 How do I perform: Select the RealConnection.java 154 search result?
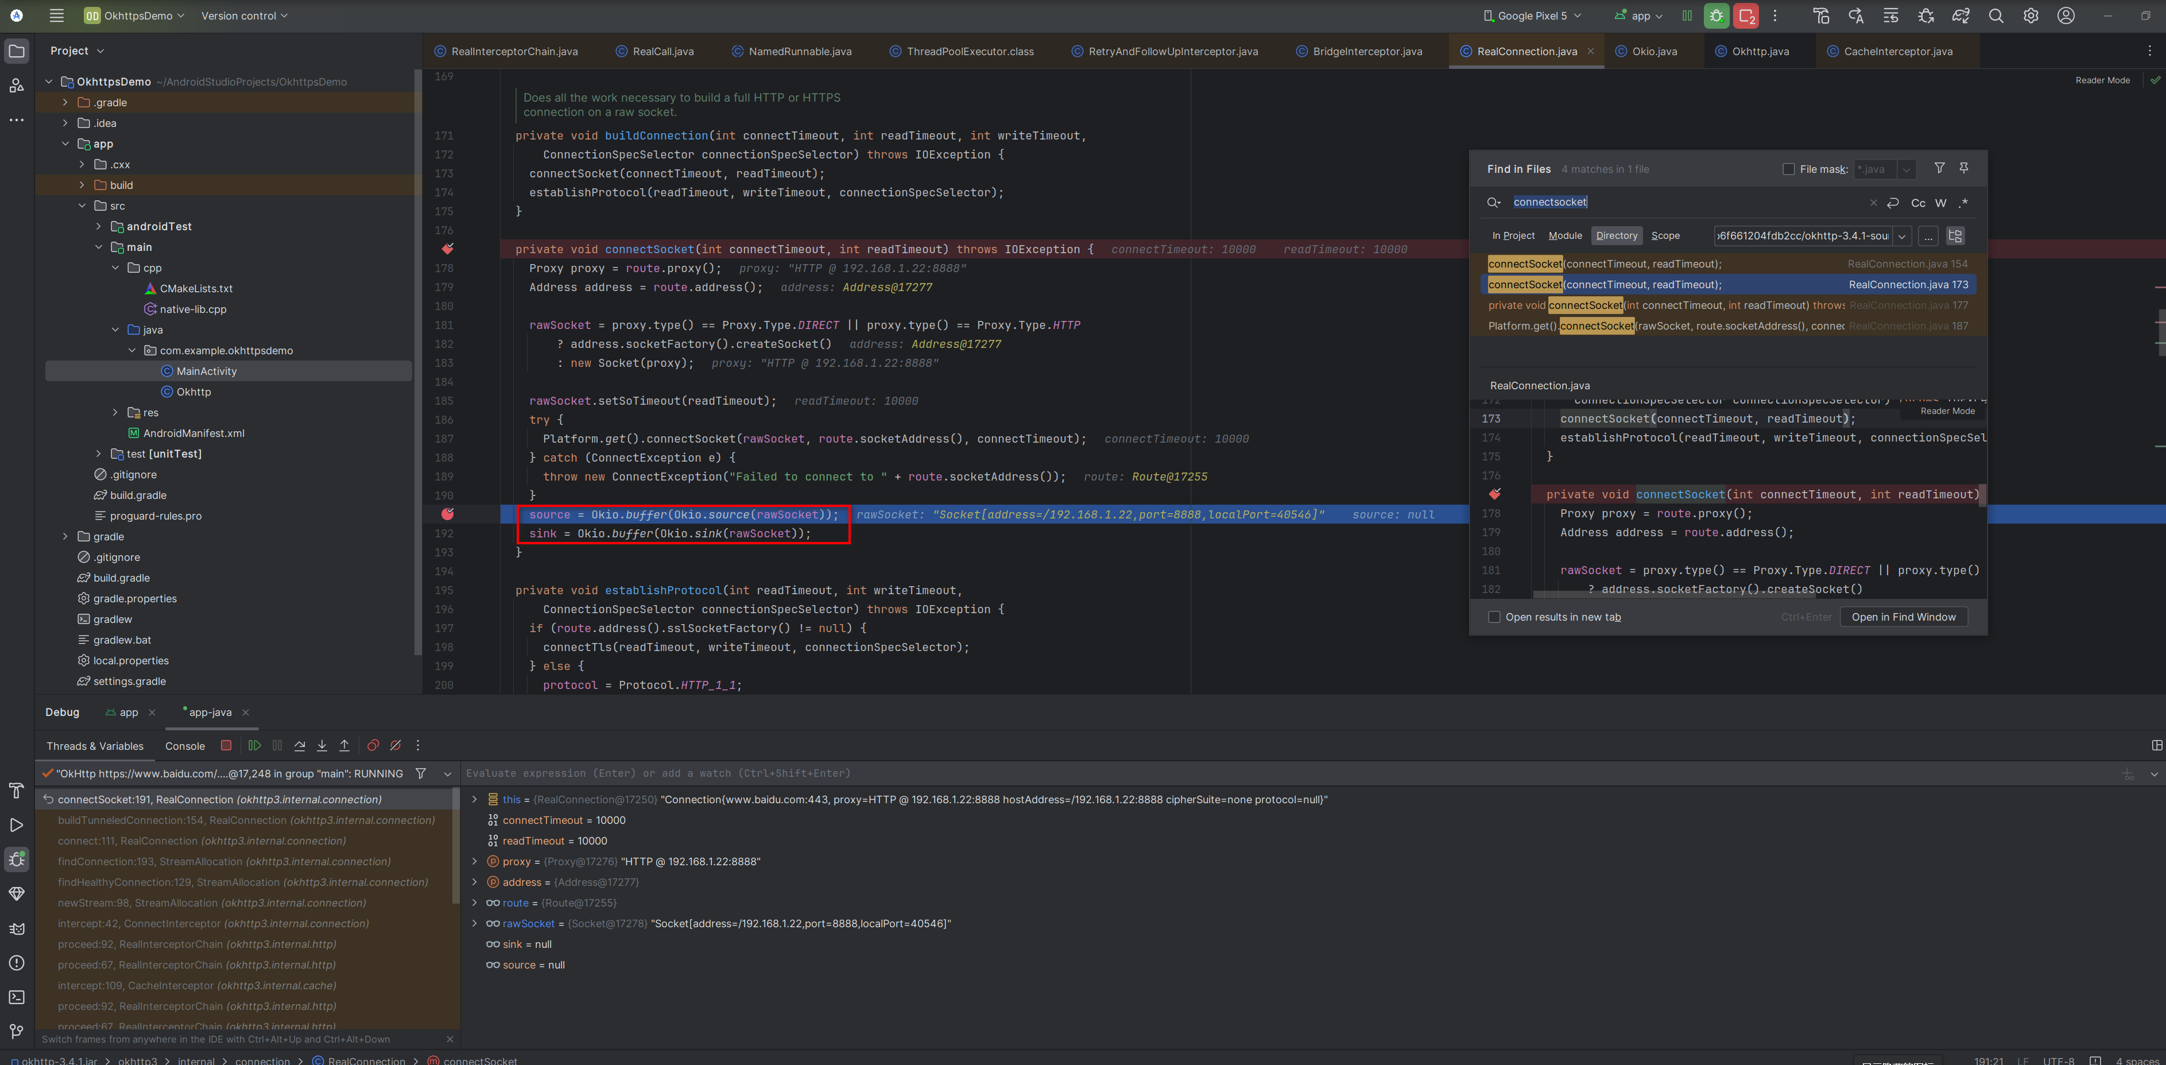point(1728,264)
